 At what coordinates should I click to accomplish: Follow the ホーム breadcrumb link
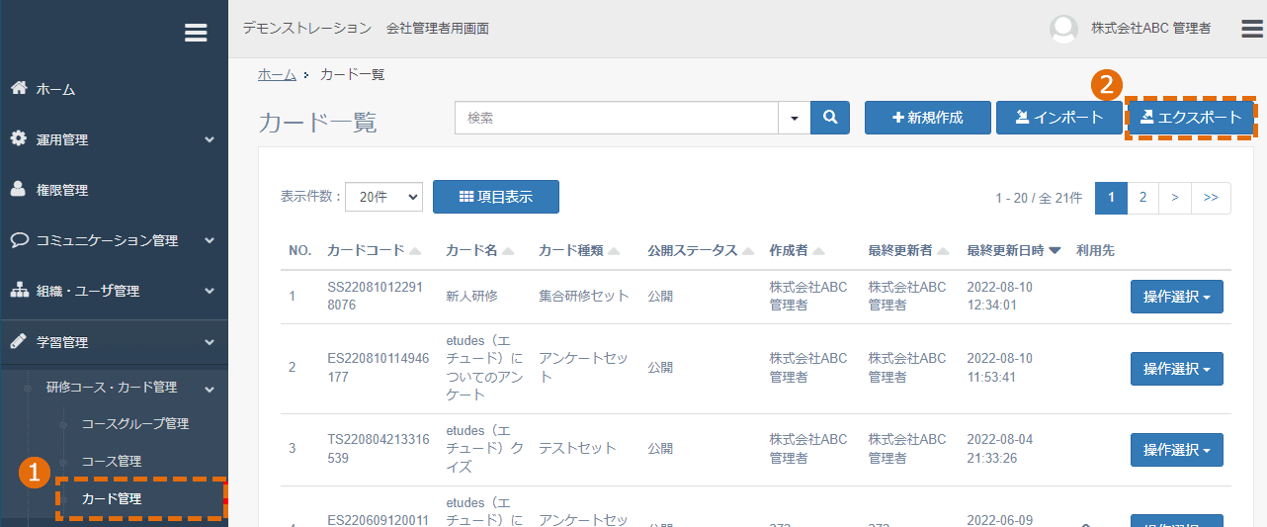coord(277,74)
